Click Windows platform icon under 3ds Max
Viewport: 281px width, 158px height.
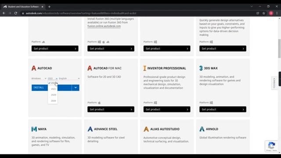211,103
